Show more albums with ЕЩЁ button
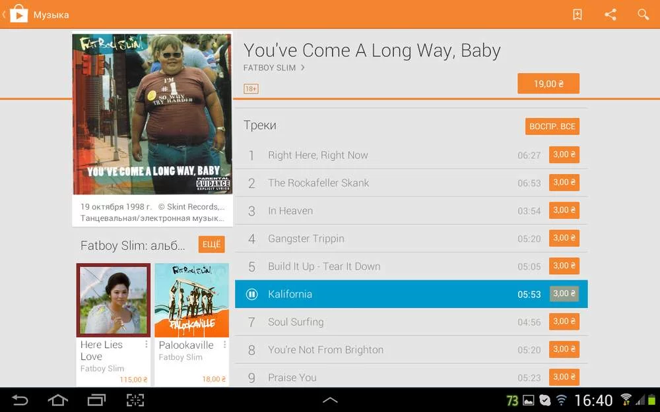660x412 pixels. (211, 245)
